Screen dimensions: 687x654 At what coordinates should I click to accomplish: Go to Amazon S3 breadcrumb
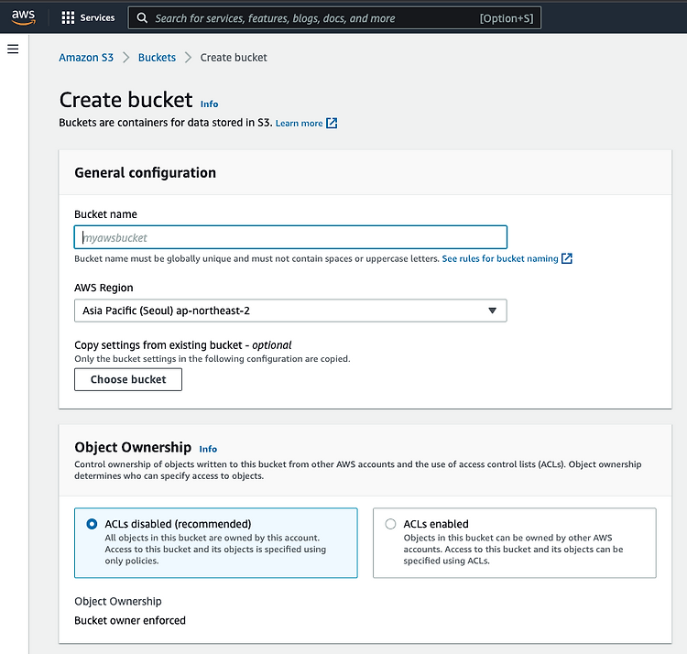coord(86,58)
